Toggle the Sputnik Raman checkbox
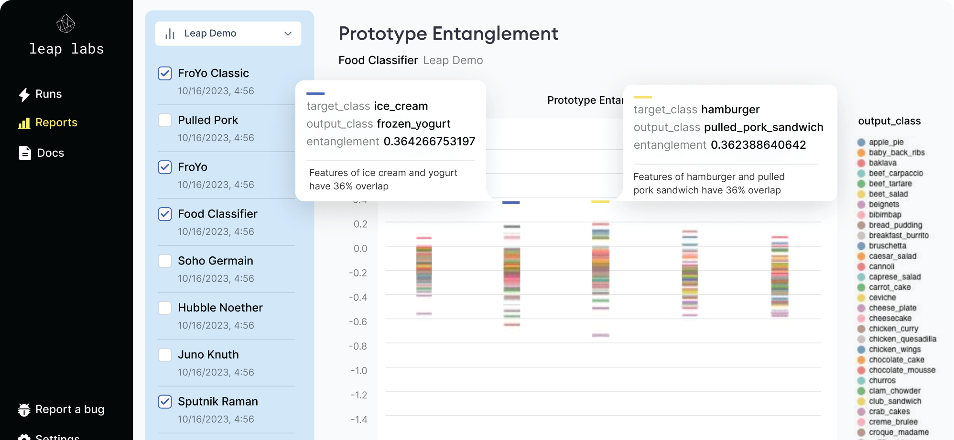The width and height of the screenshot is (954, 440). [165, 401]
